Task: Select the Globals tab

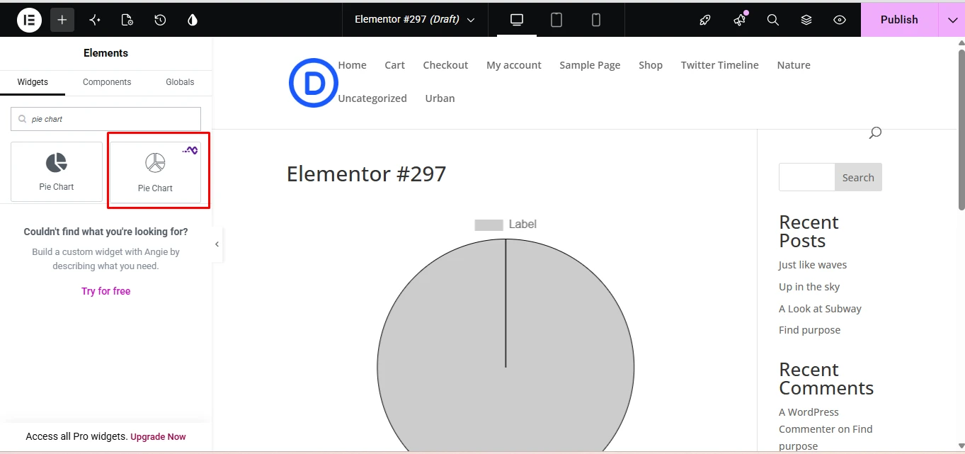Action: point(180,82)
